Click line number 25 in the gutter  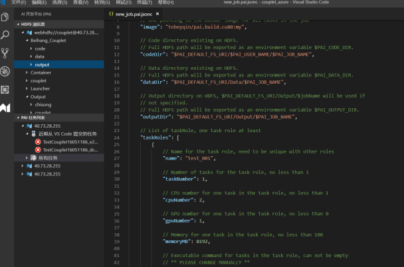[117, 145]
